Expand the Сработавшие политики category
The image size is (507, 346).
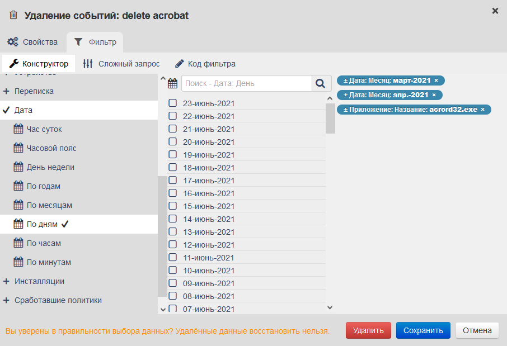coord(58,300)
